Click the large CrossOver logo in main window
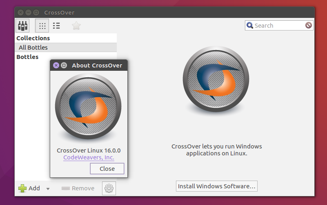The width and height of the screenshot is (327, 205). pyautogui.click(x=216, y=79)
